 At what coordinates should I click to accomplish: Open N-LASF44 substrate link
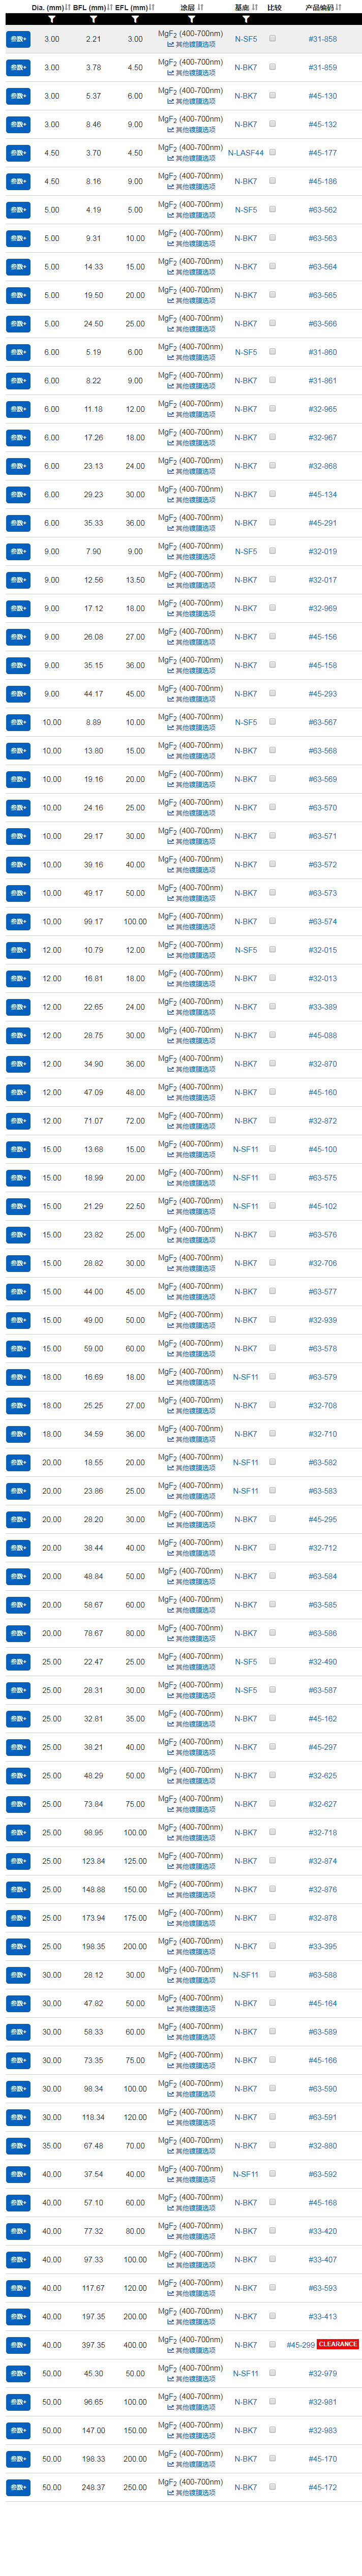pyautogui.click(x=245, y=153)
